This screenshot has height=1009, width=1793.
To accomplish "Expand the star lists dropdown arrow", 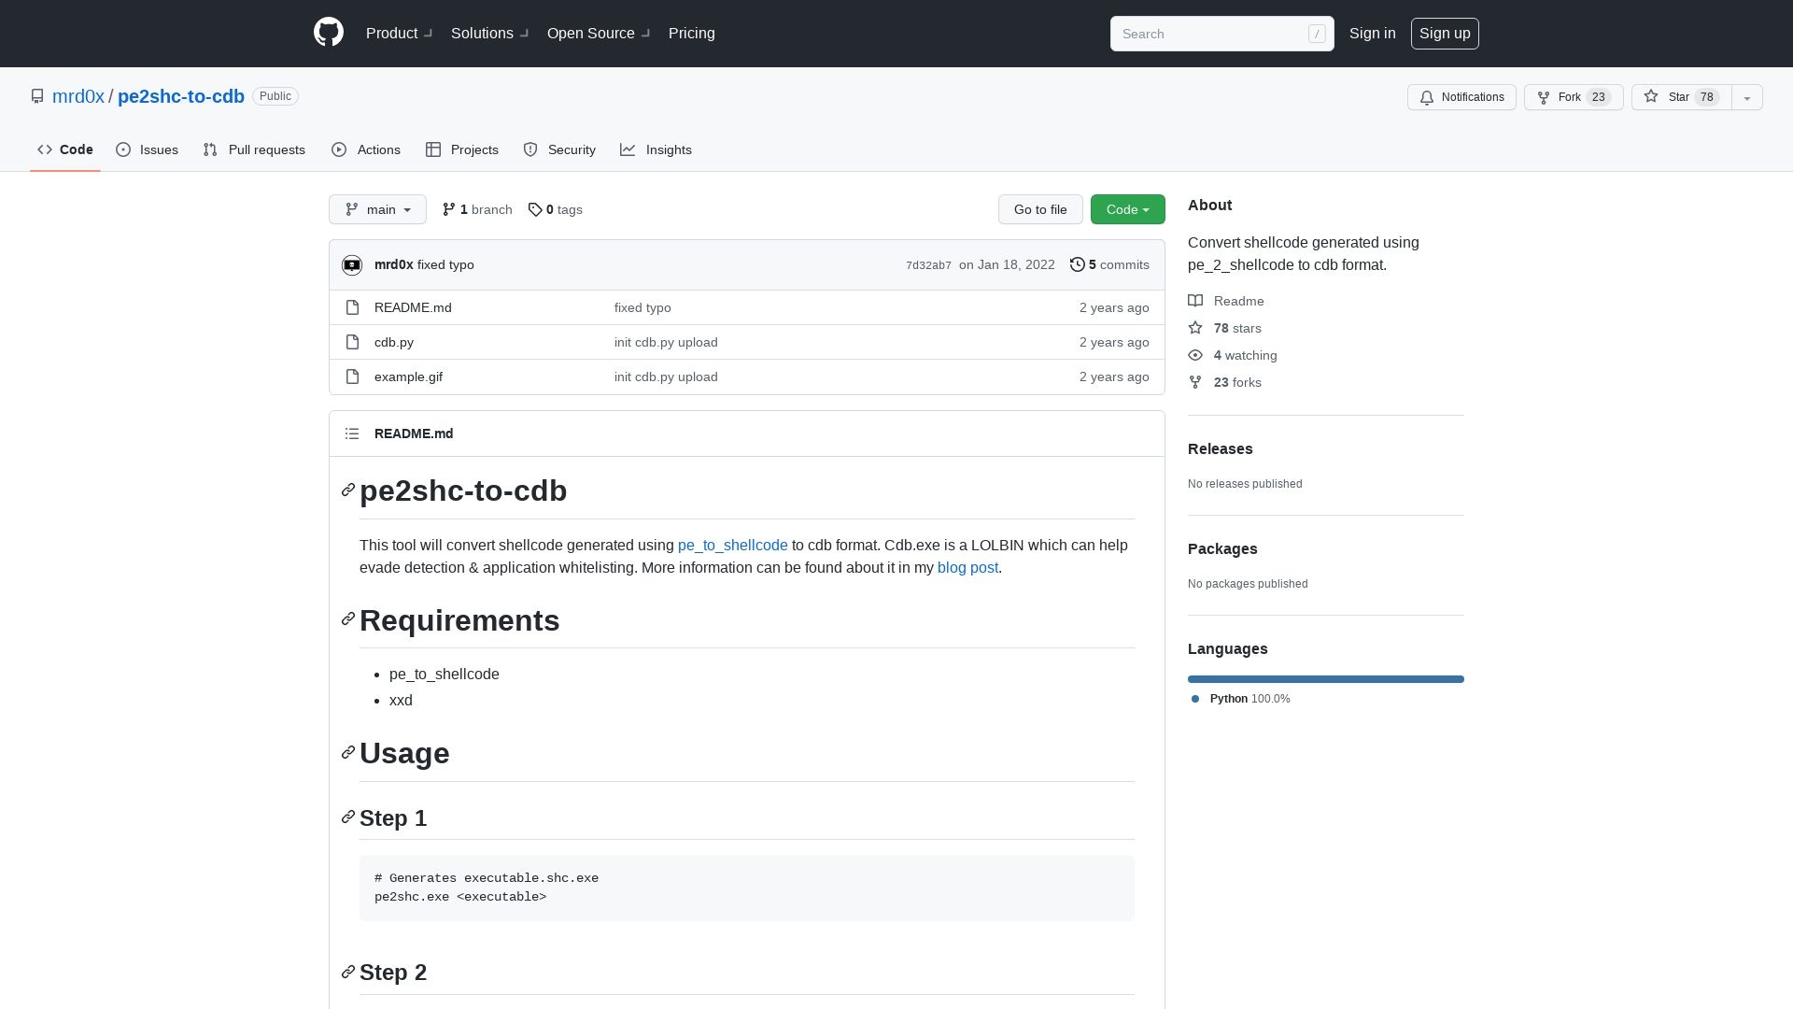I will click(x=1747, y=97).
